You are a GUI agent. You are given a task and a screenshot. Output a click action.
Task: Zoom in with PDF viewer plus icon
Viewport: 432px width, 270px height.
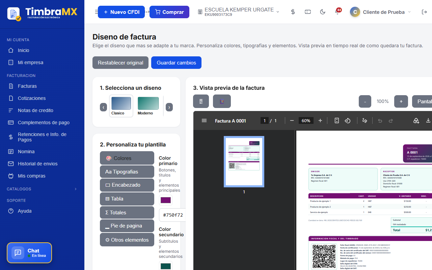pyautogui.click(x=320, y=120)
